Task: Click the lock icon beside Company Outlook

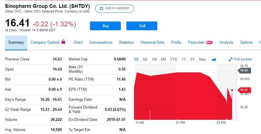Action: tap(63, 42)
